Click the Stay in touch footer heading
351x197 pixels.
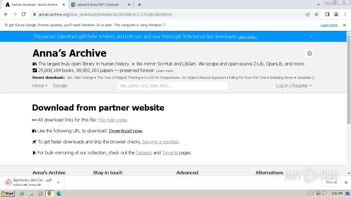tap(108, 173)
